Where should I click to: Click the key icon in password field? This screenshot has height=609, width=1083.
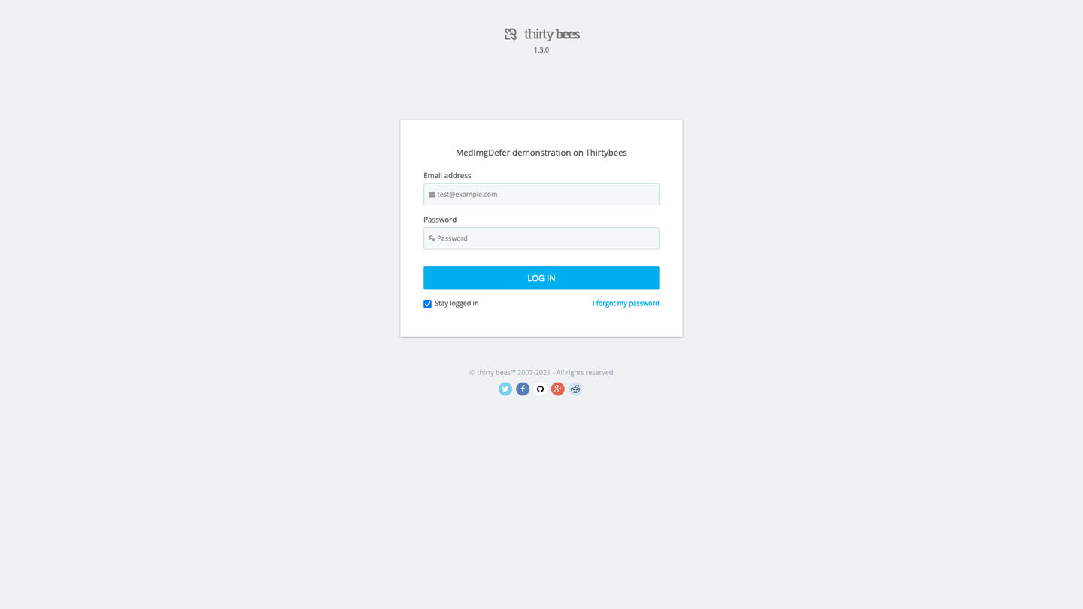[432, 238]
